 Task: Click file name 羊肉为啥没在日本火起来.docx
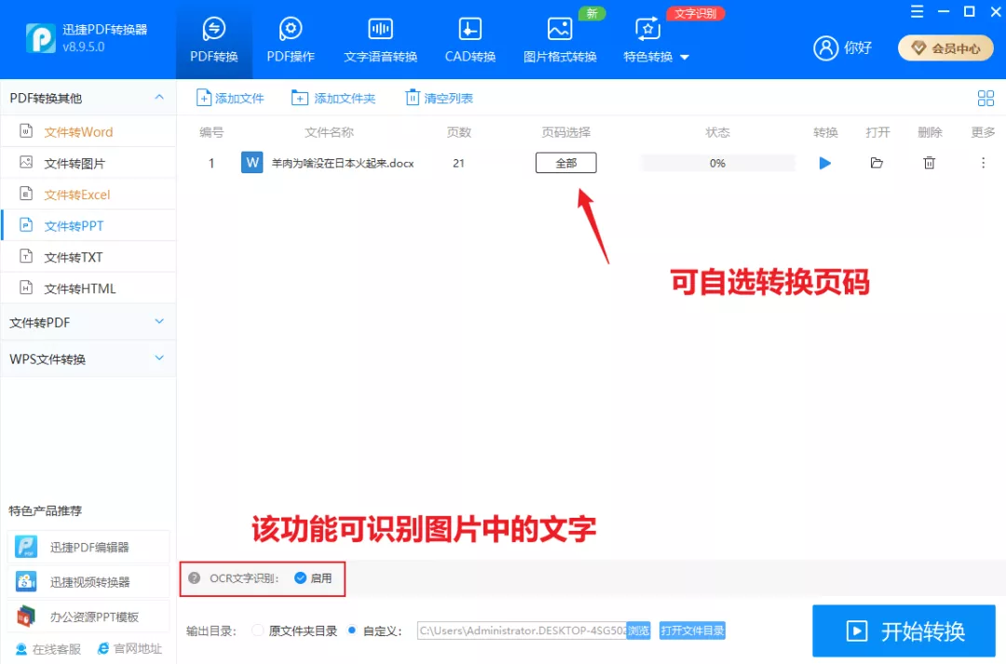click(343, 163)
